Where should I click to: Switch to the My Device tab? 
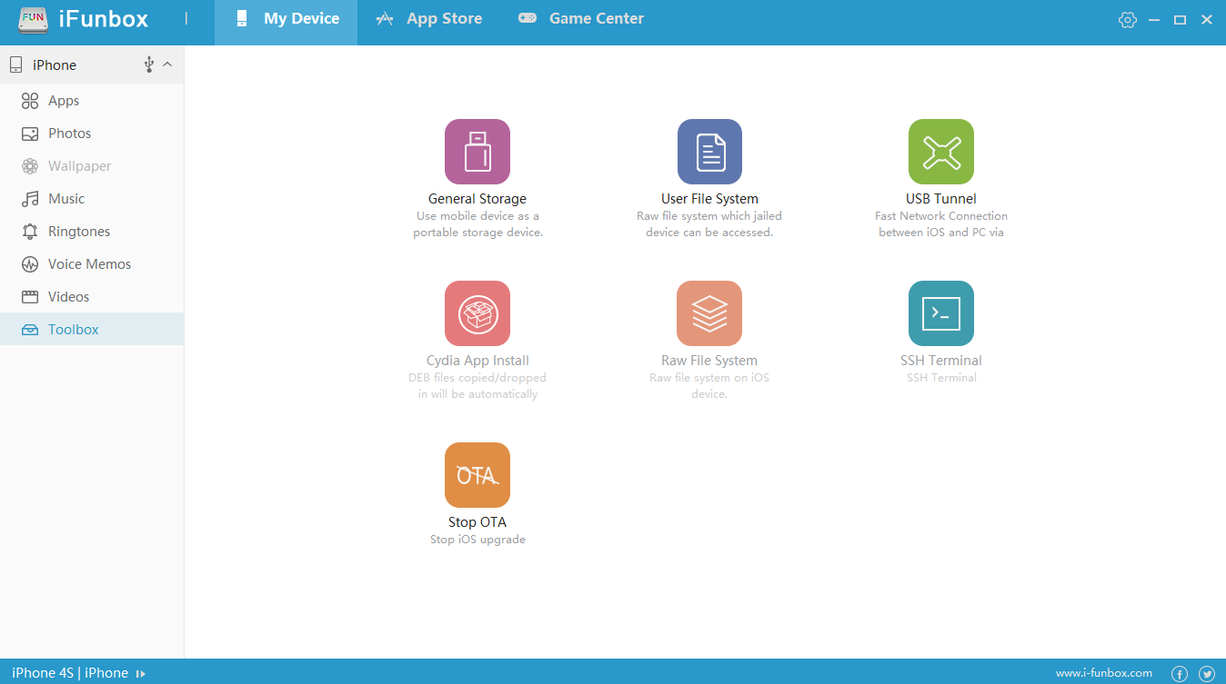[x=286, y=22]
